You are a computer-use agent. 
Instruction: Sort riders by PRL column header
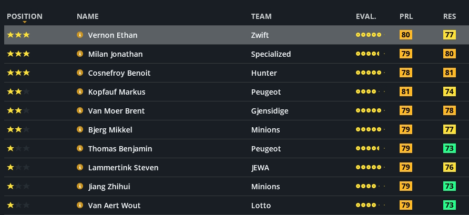click(x=406, y=16)
